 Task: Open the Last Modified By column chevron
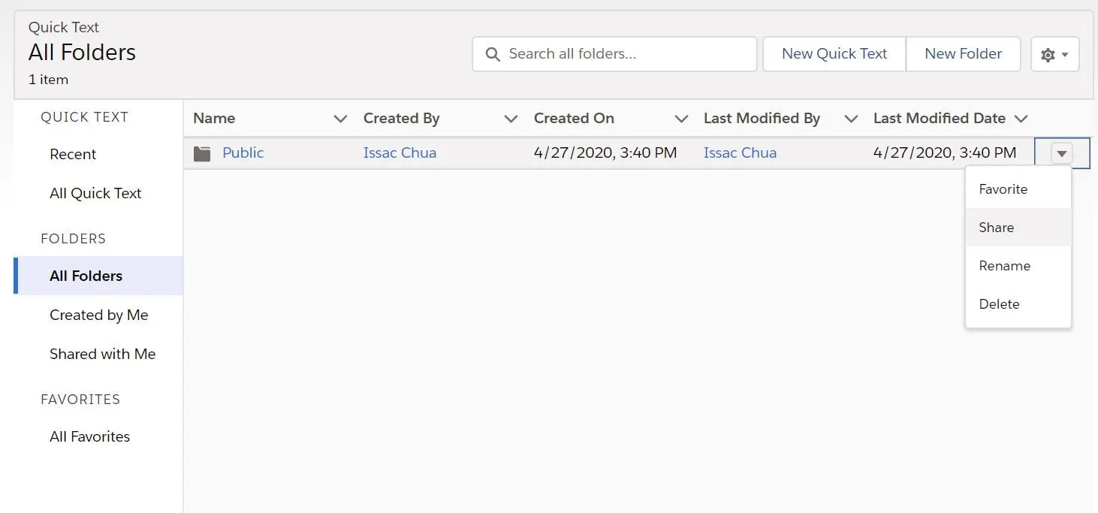[851, 119]
